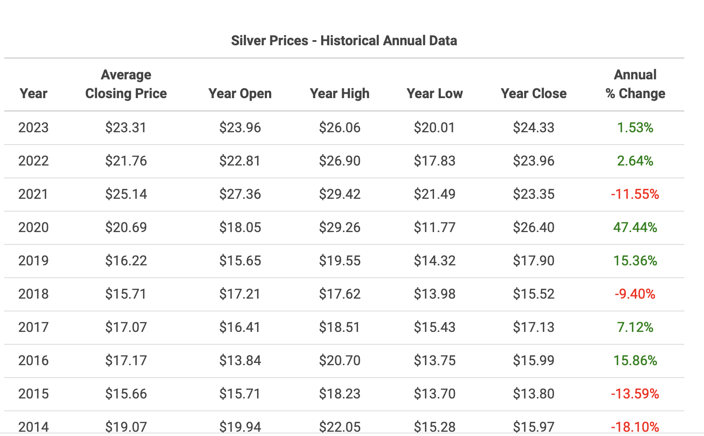
Task: Click the Year High column header
Action: [x=340, y=93]
